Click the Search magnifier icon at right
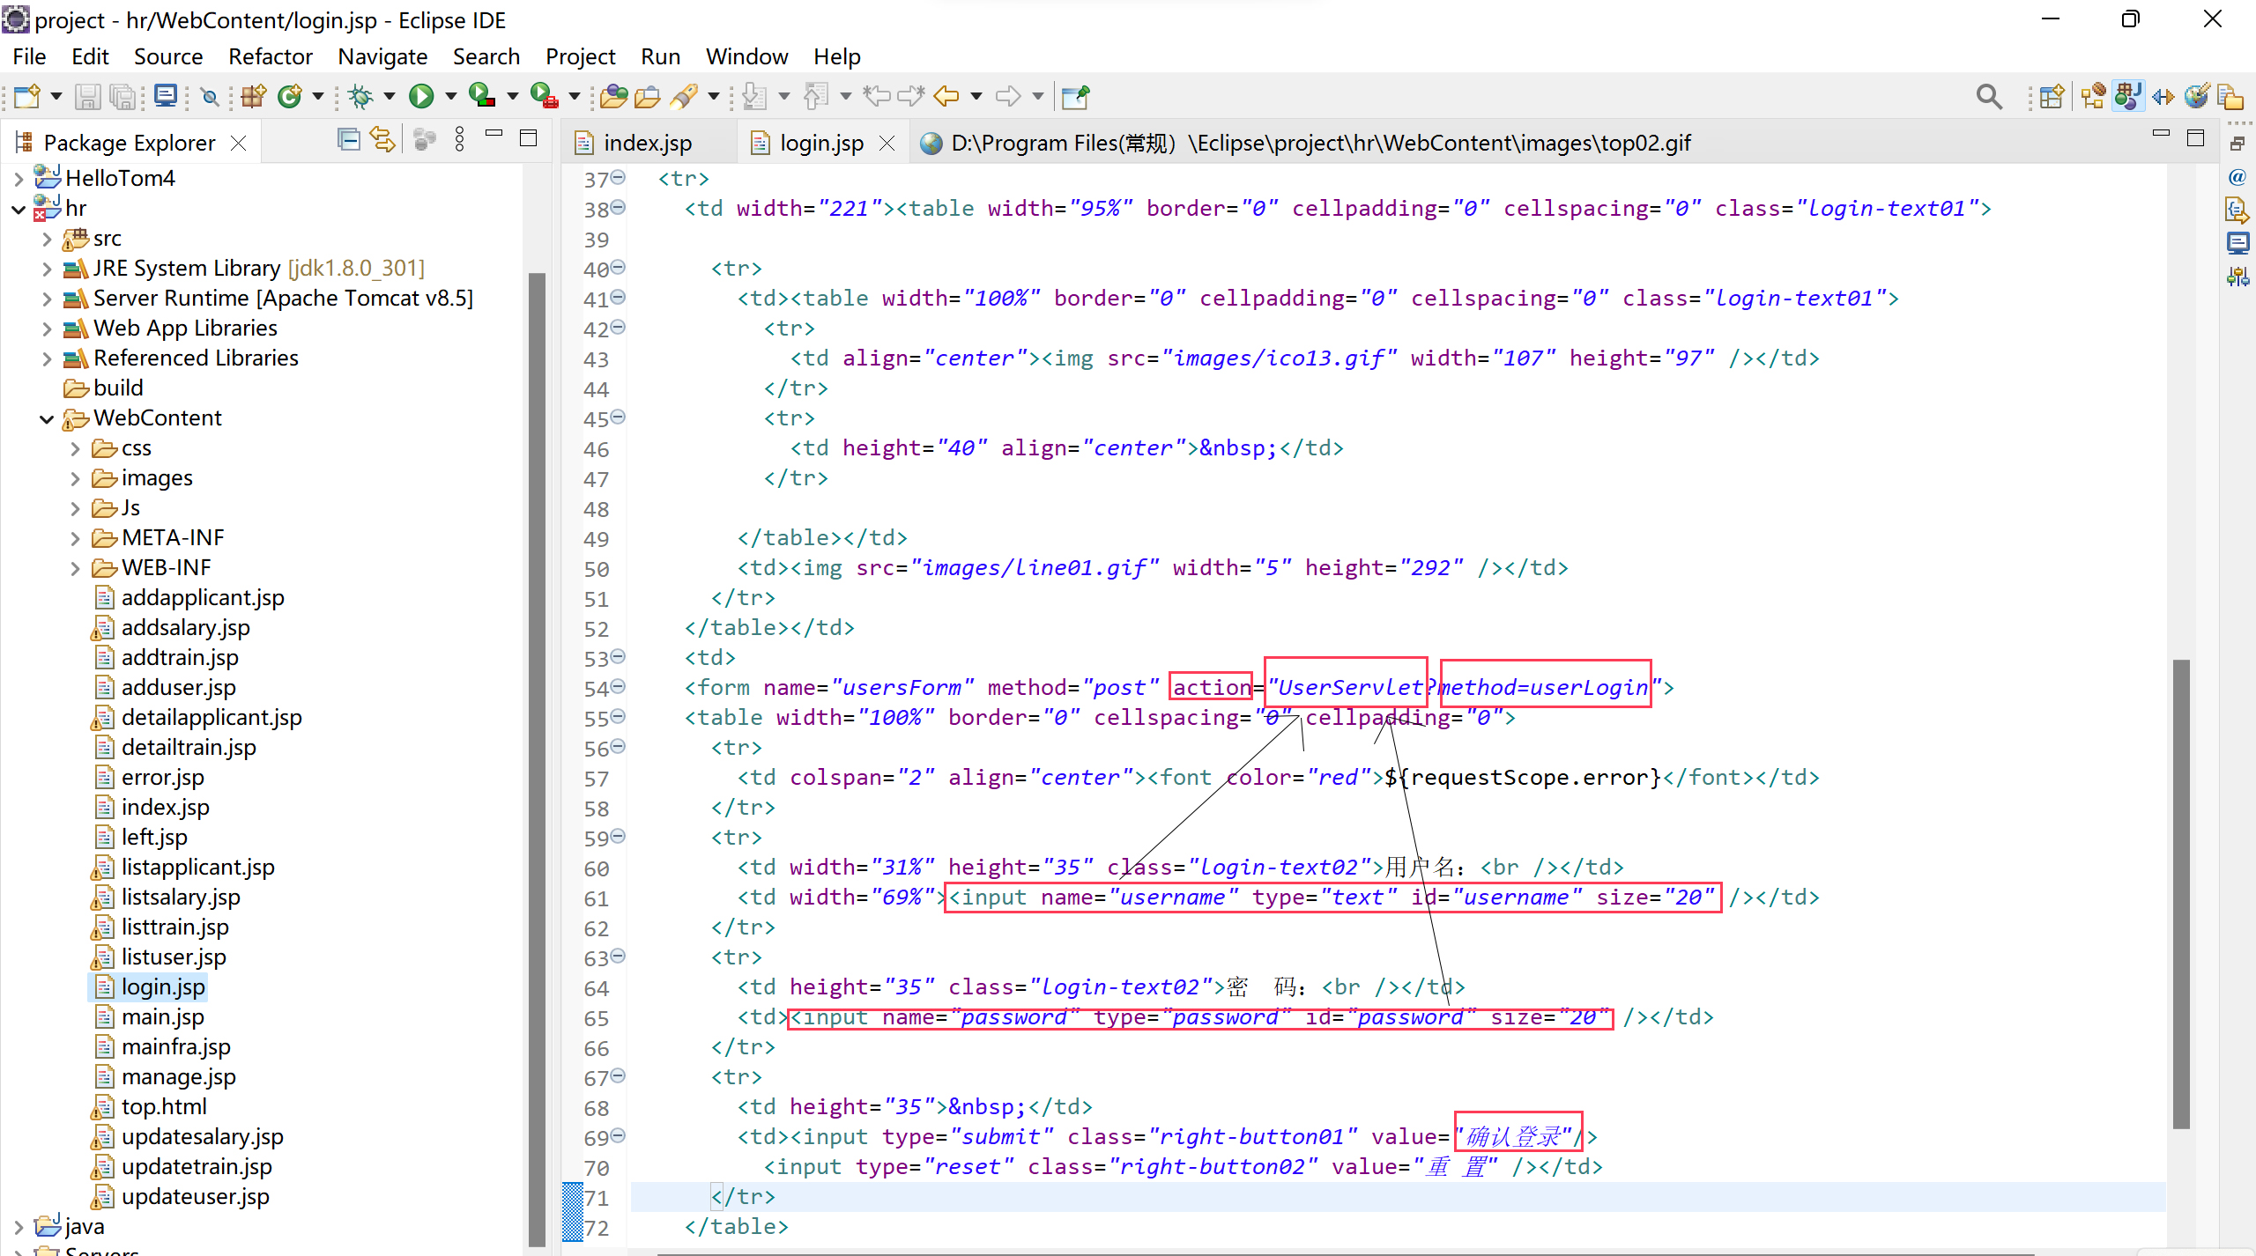 [1989, 96]
